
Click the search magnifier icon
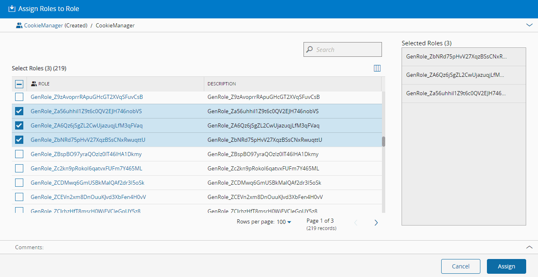point(310,49)
